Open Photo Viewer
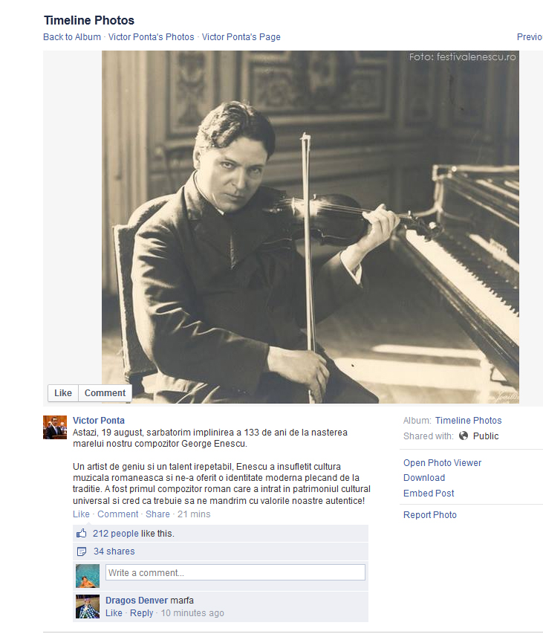The width and height of the screenshot is (543, 634). point(443,463)
